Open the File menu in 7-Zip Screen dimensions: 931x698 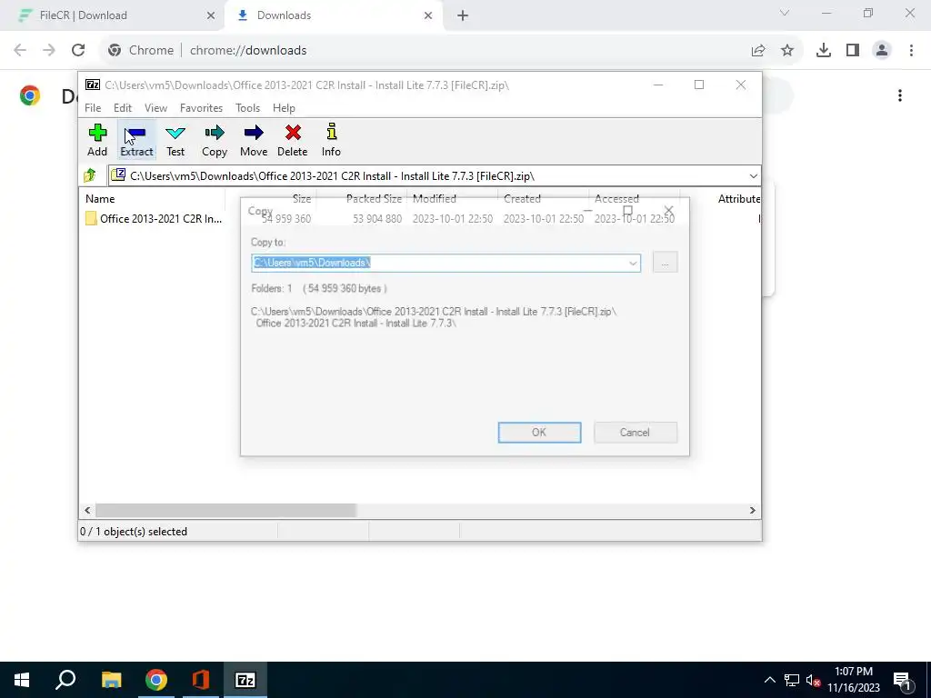(x=93, y=108)
